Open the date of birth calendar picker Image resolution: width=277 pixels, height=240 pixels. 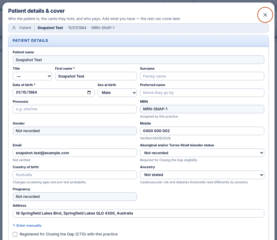pyautogui.click(x=89, y=92)
